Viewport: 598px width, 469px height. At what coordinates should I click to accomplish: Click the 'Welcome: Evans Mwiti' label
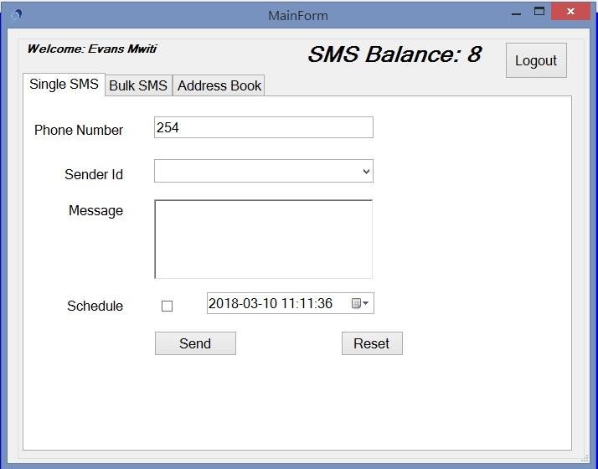coord(92,49)
